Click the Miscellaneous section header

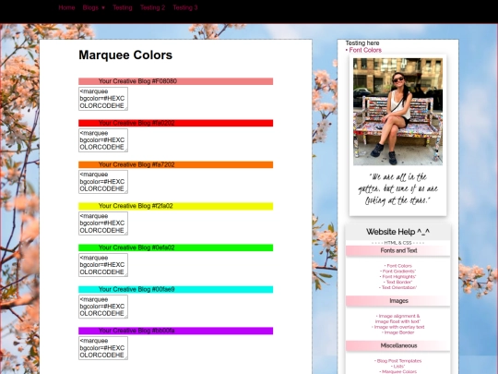398,345
